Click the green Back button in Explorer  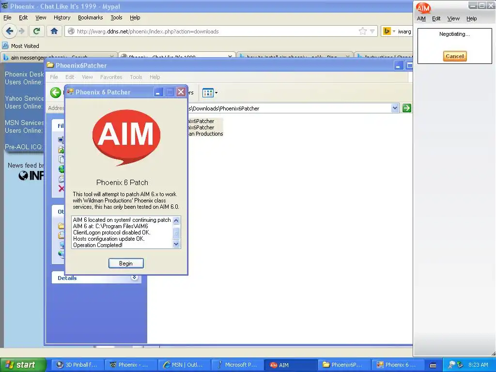coord(55,93)
